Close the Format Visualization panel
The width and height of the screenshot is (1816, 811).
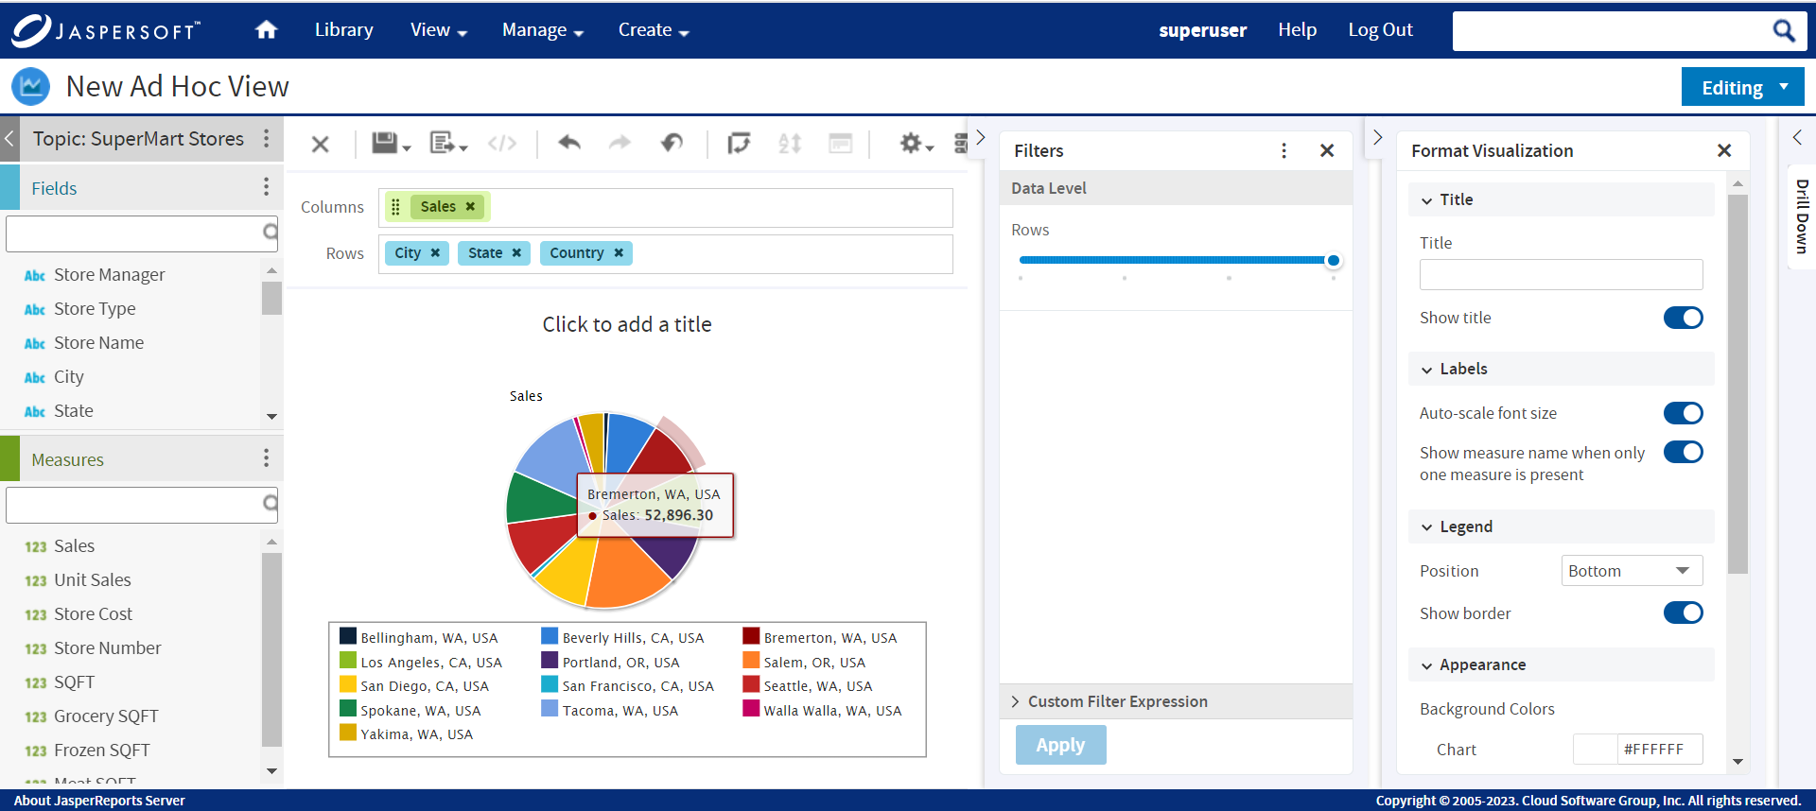tap(1724, 150)
